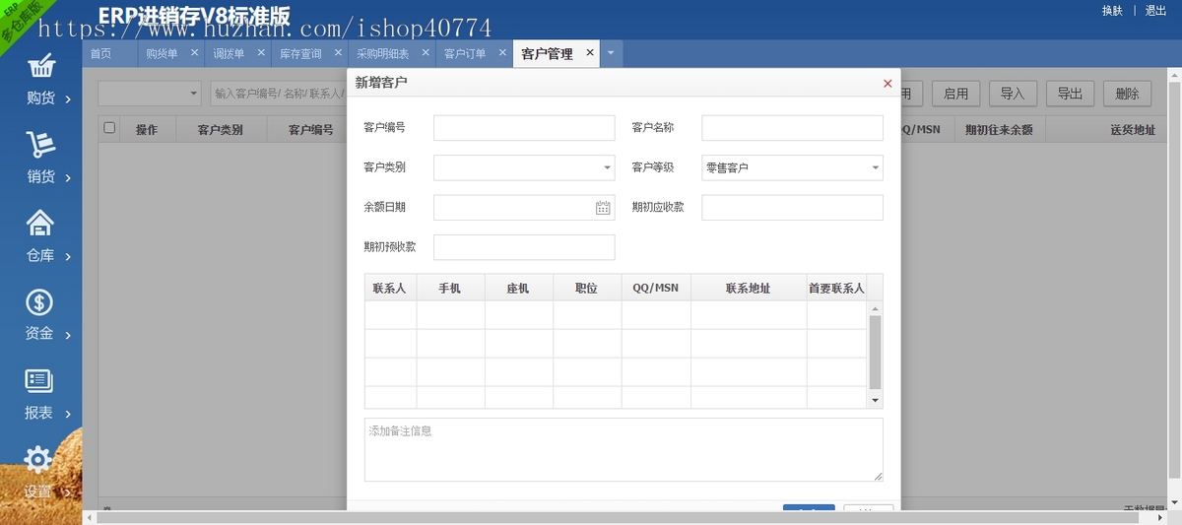The image size is (1182, 525).
Task: Expand the 客户类别 dropdown in the dialog
Action: [x=607, y=167]
